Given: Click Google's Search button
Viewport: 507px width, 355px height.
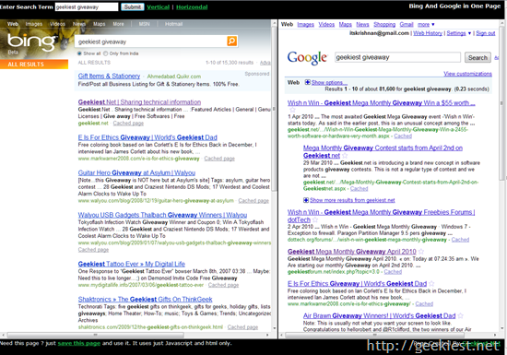Looking at the screenshot, I should pyautogui.click(x=478, y=57).
